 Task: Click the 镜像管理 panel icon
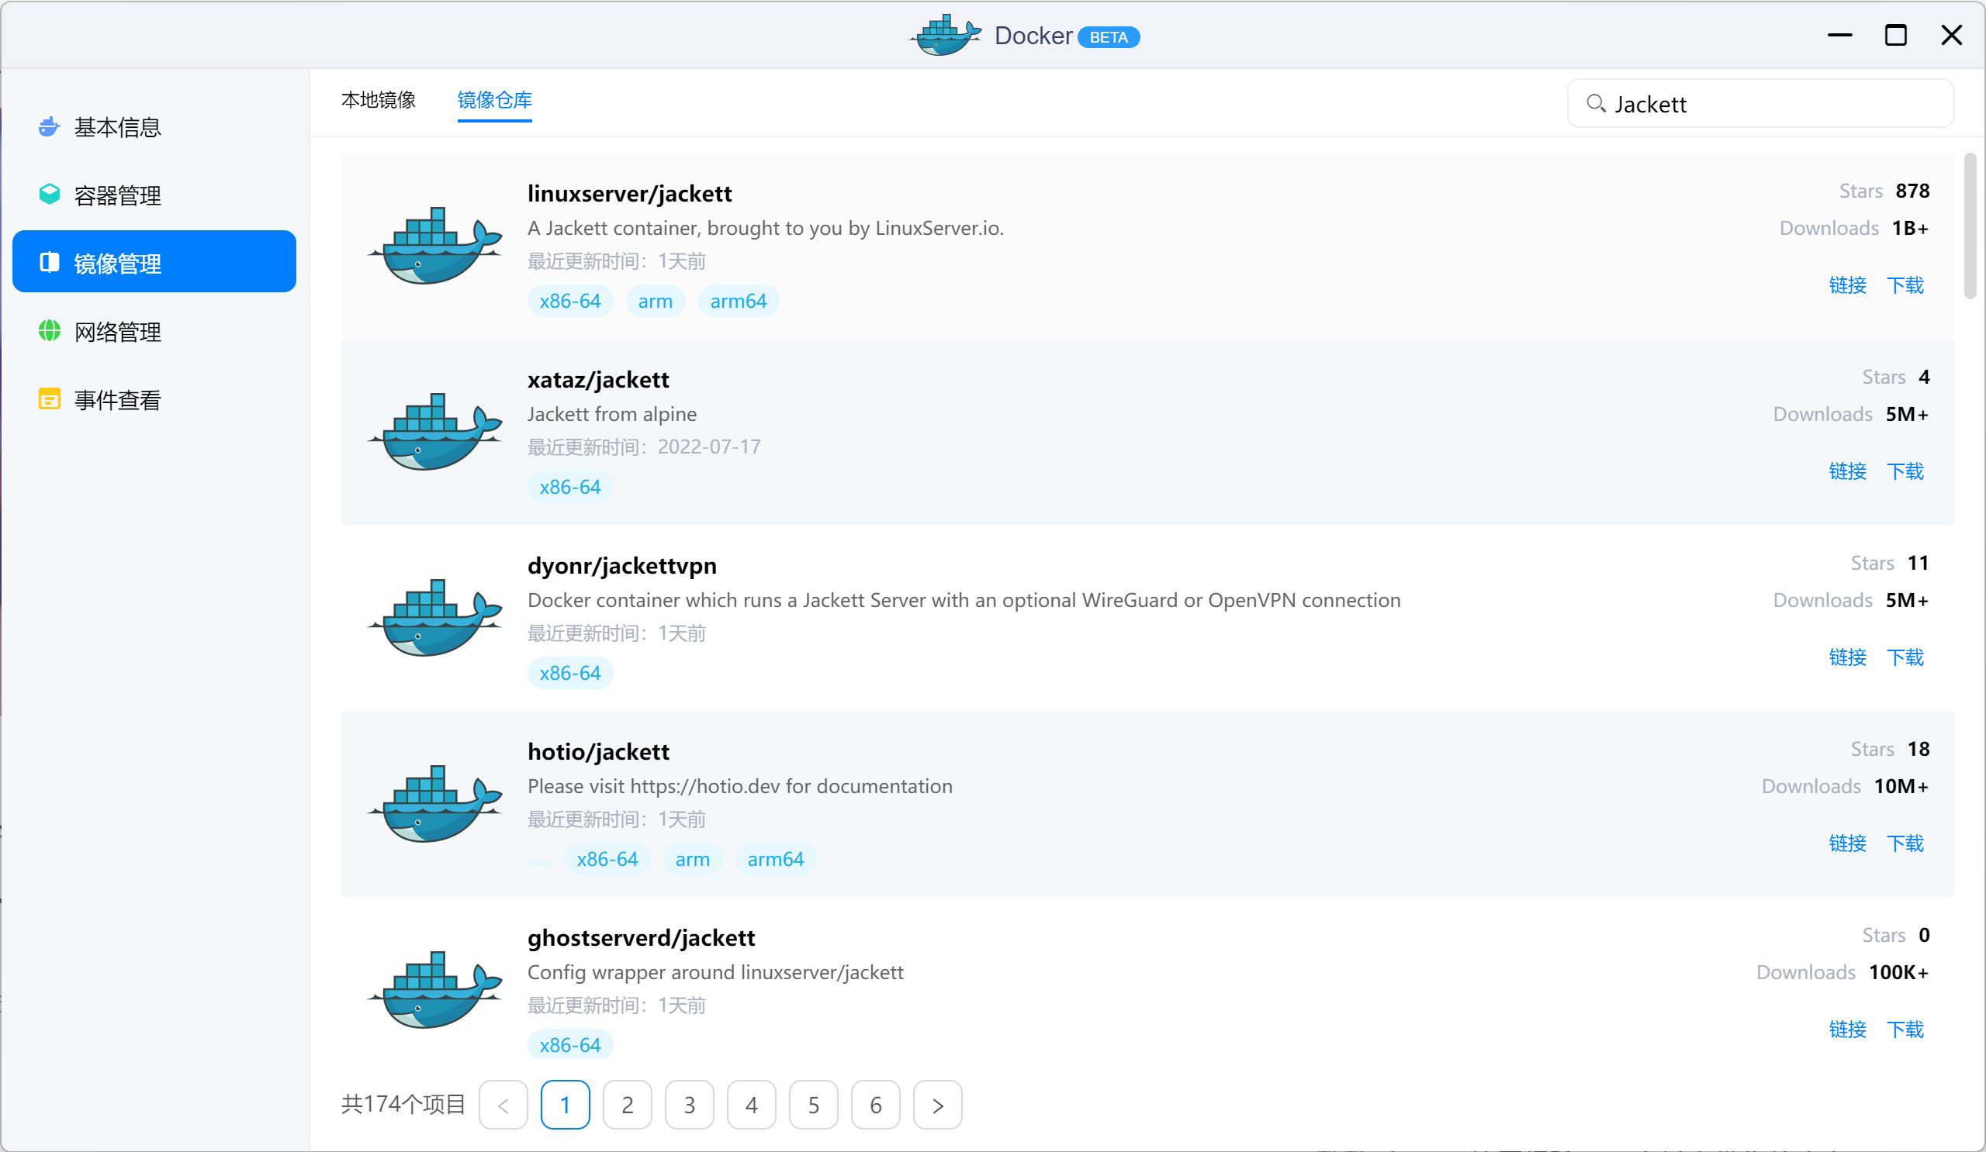point(48,262)
